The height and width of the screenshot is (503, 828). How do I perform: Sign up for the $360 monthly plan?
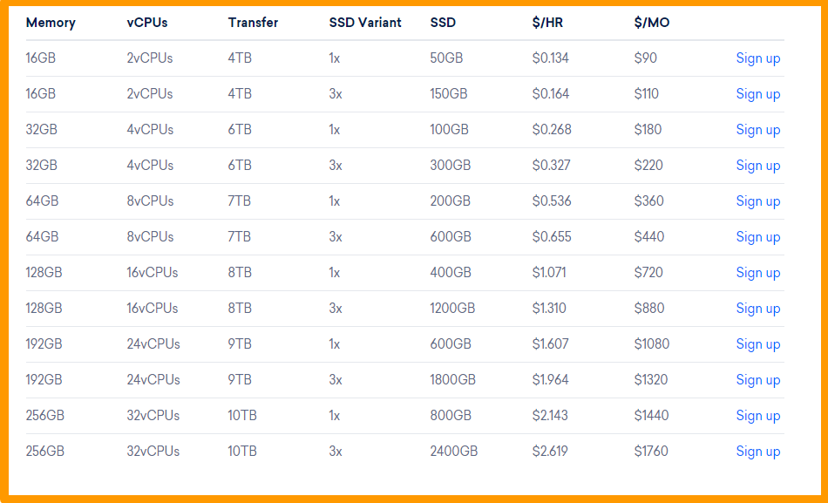pos(757,201)
